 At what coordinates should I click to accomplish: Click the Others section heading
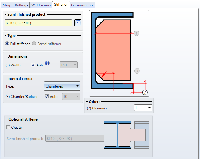pyautogui.click(x=94, y=102)
